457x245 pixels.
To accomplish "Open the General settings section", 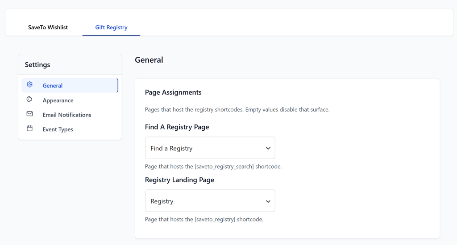I will (70, 85).
